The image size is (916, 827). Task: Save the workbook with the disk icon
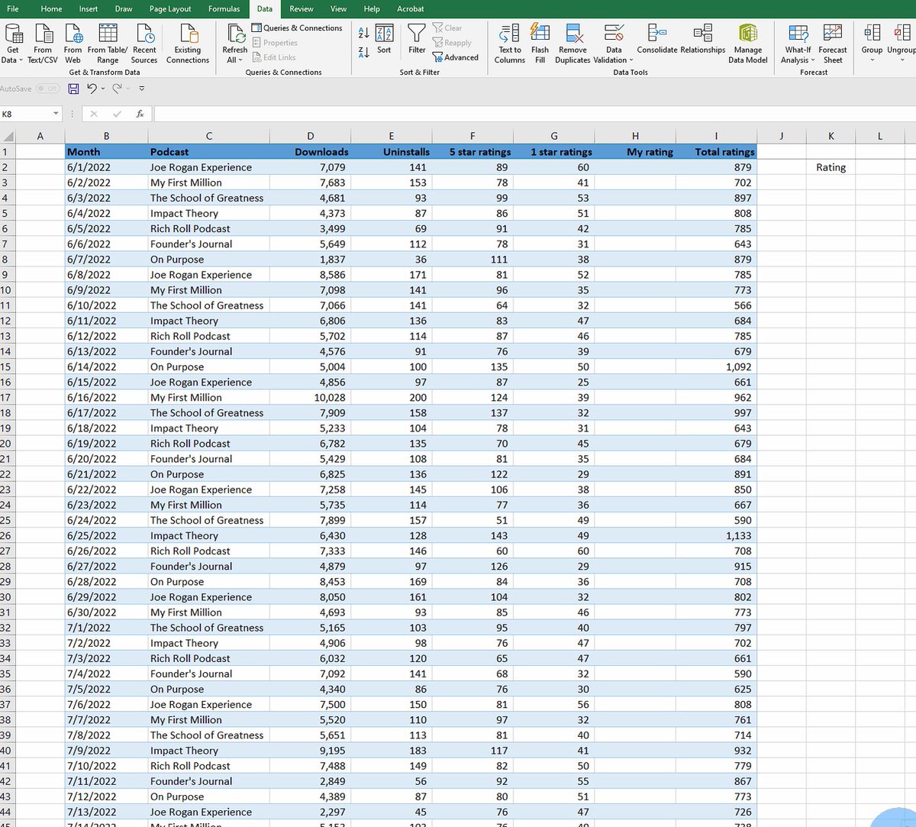73,89
